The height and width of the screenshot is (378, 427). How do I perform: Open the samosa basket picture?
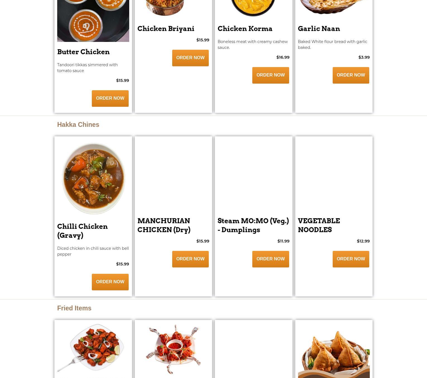pos(334,354)
